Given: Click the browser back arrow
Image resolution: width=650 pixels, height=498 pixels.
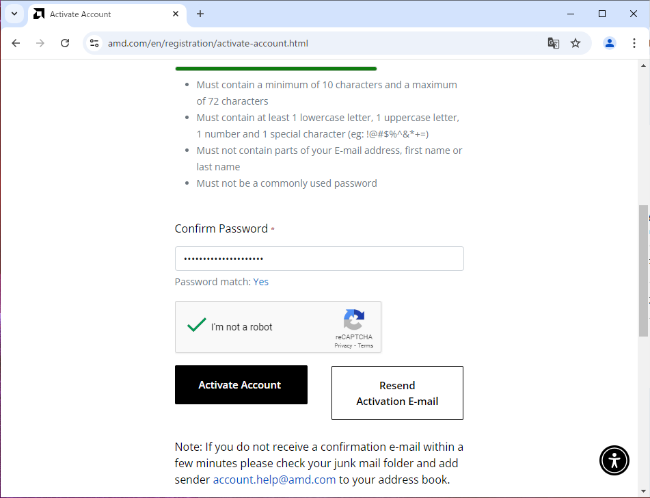Looking at the screenshot, I should pyautogui.click(x=16, y=43).
